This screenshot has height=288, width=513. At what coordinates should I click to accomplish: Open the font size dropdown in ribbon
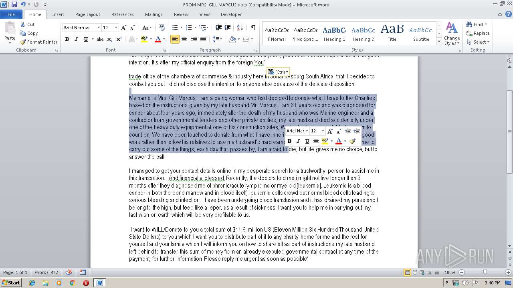click(116, 28)
